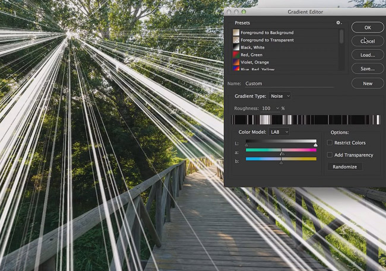Image resolution: width=386 pixels, height=271 pixels.
Task: Click the a channel slider bar
Action: 281,150
